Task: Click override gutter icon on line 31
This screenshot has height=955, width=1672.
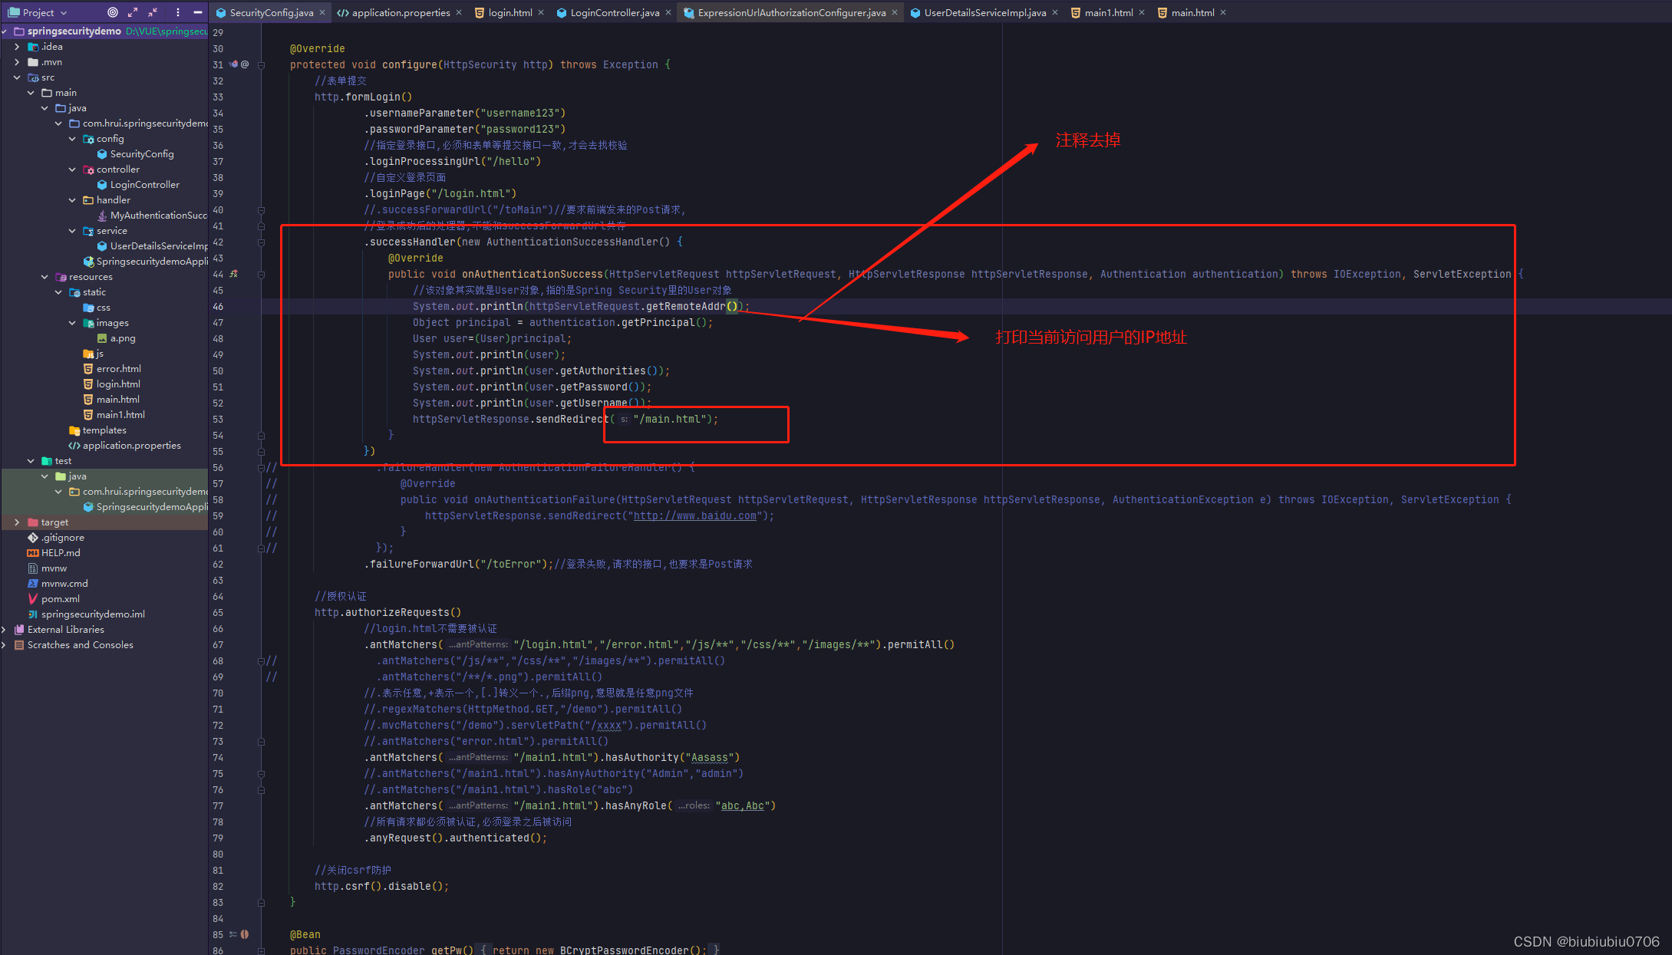Action: 234,64
